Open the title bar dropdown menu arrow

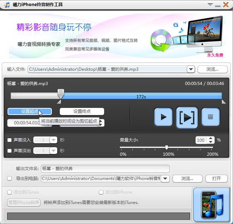click(210, 5)
